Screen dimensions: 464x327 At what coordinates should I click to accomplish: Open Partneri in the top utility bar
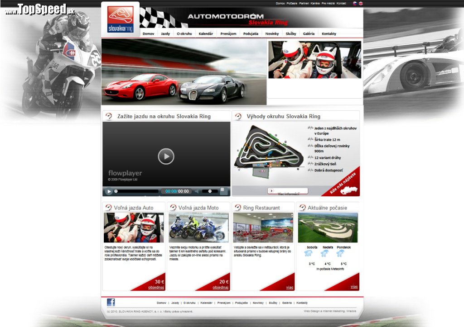[304, 4]
